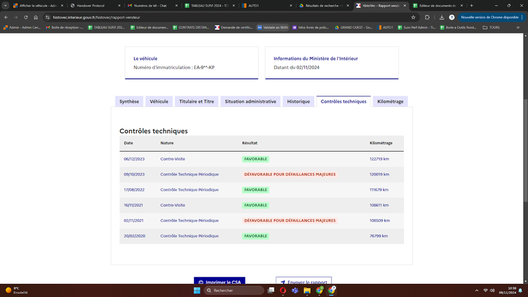Screen dimensions: 528x297
Task: Open the Opera browser from taskbar
Action: tap(283, 290)
